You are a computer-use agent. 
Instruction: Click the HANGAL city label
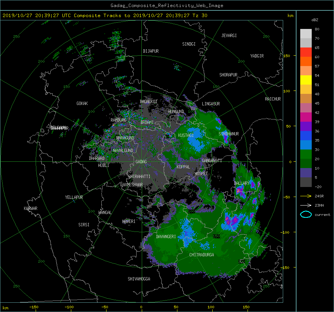coord(105,213)
